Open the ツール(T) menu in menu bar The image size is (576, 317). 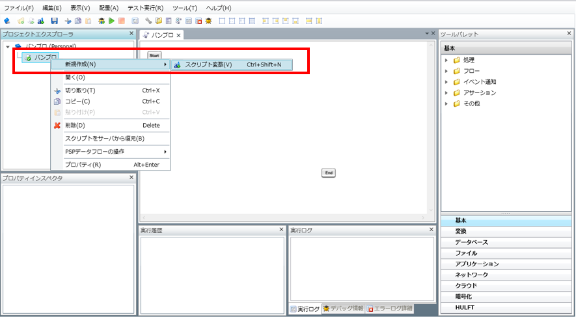pyautogui.click(x=185, y=8)
